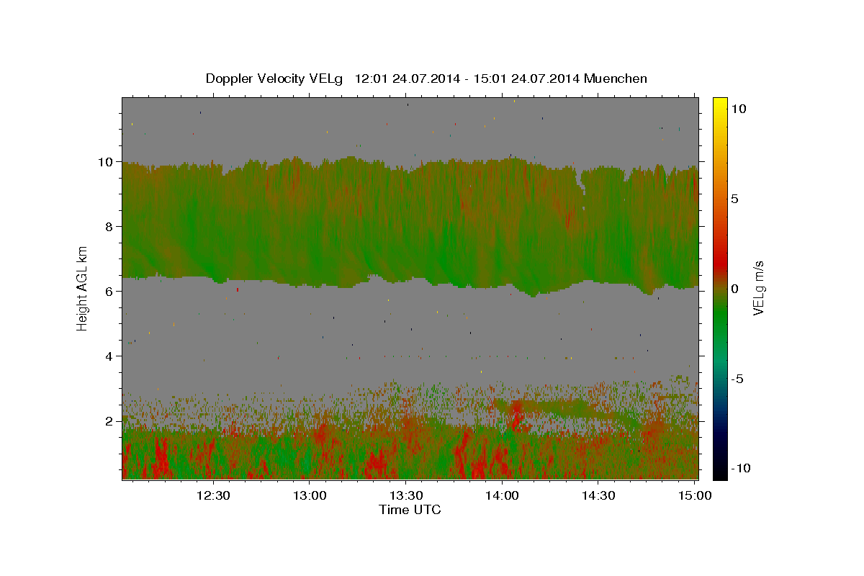Click the 'Muenchen' location in the title
The height and width of the screenshot is (576, 864).
coord(616,78)
